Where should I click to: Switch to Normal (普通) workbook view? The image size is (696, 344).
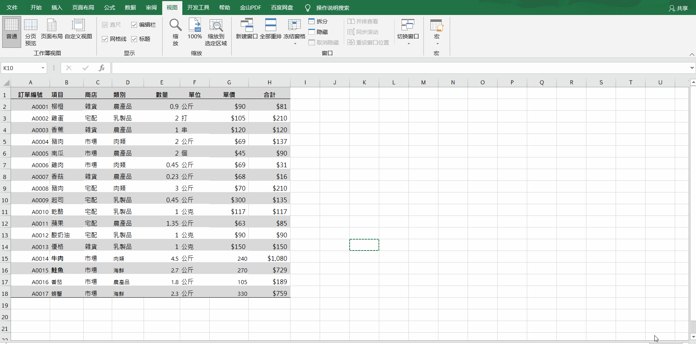coord(12,31)
